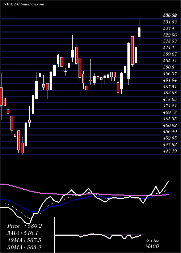
Task: Click the 474.21 price axis label
Action: pyautogui.click(x=170, y=106)
